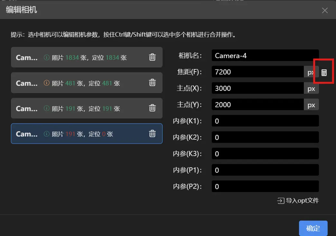The height and width of the screenshot is (236, 336).
Task: Delete the camera with 481 photos
Action: (x=152, y=83)
